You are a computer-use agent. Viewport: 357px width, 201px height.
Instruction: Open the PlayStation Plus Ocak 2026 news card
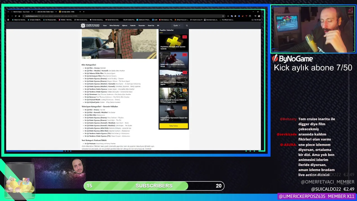coord(173,42)
